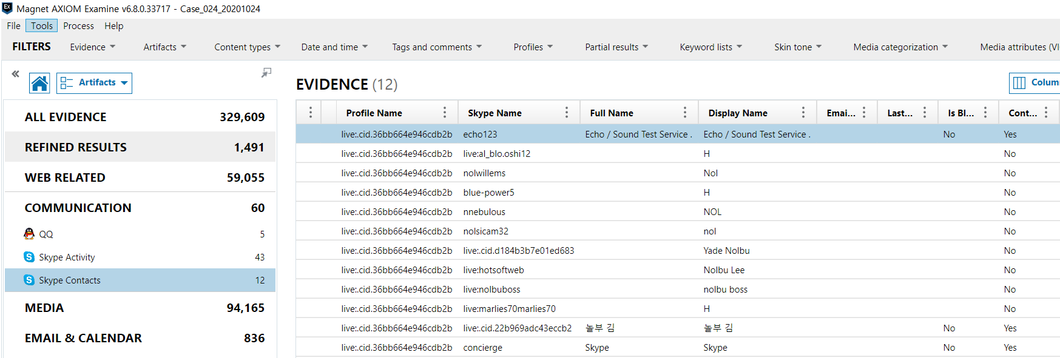The image size is (1060, 358).
Task: Click the Magnet AXIOM app icon in the title bar
Action: point(7,8)
